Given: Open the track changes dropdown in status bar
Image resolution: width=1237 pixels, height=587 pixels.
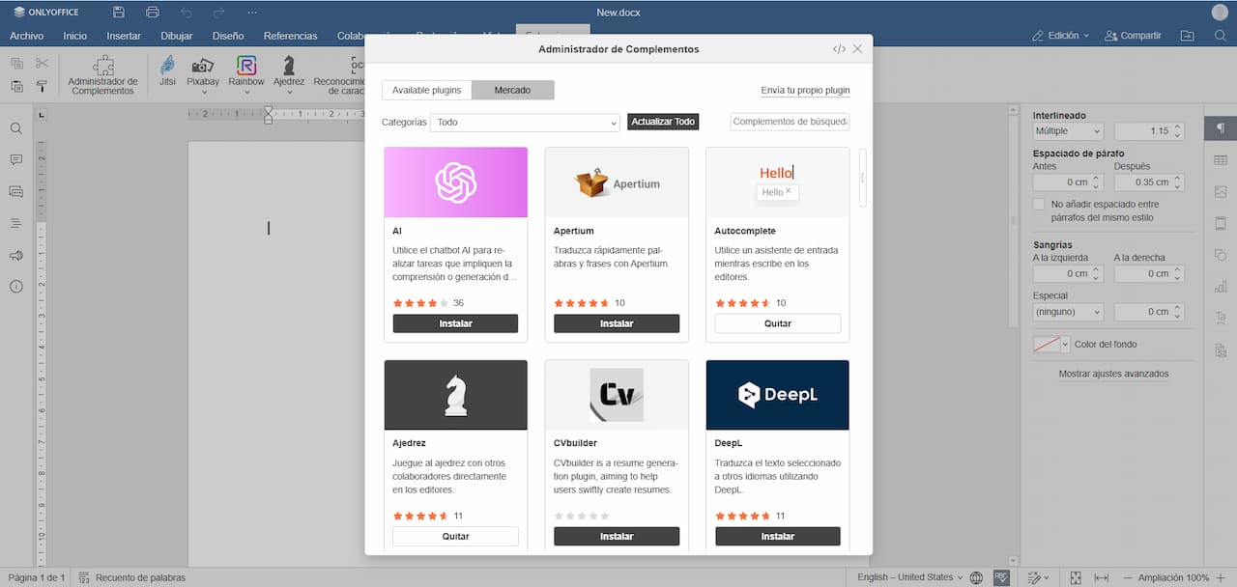Looking at the screenshot, I should pyautogui.click(x=1040, y=577).
